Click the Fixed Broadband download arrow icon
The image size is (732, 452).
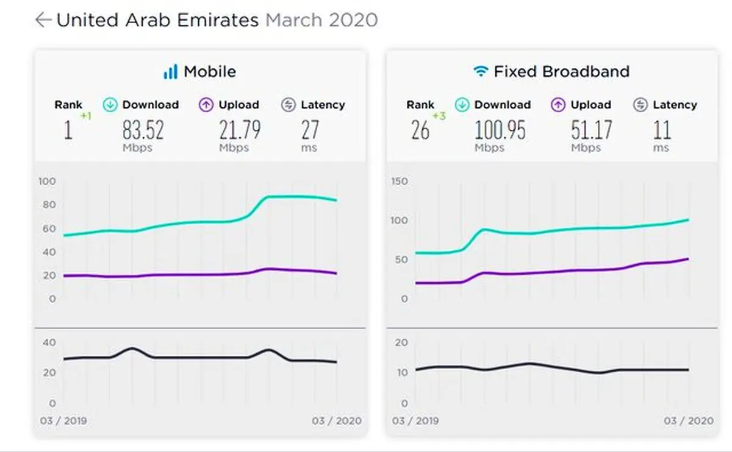click(x=462, y=105)
